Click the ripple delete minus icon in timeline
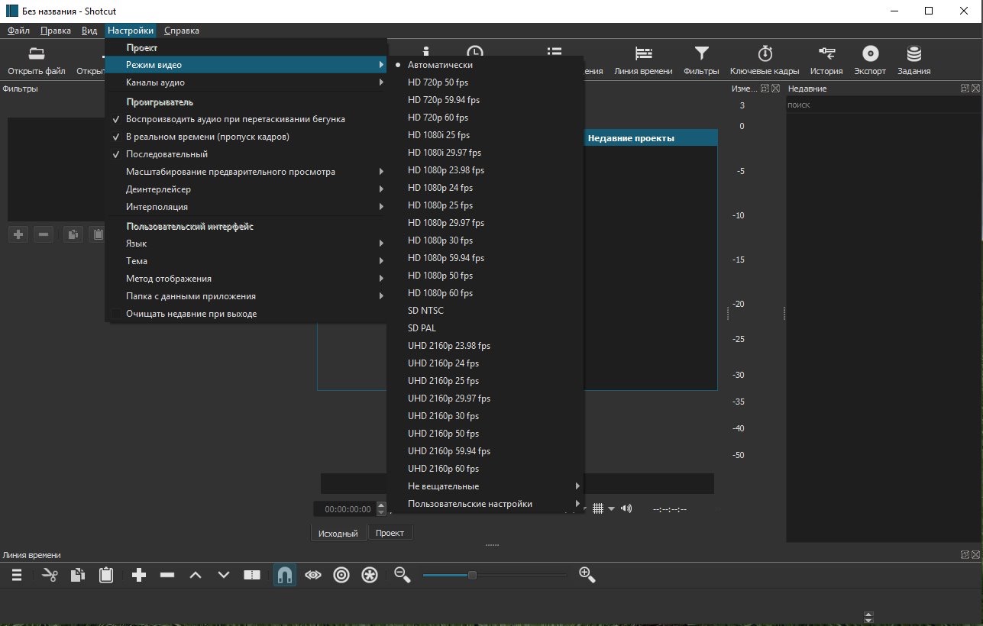The image size is (983, 626). pyautogui.click(x=167, y=575)
